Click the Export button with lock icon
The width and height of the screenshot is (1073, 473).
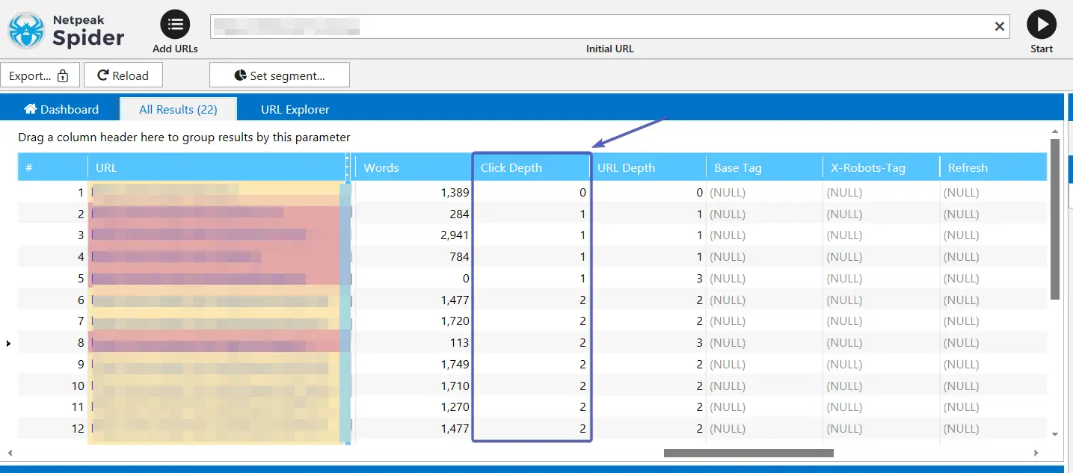click(x=39, y=75)
